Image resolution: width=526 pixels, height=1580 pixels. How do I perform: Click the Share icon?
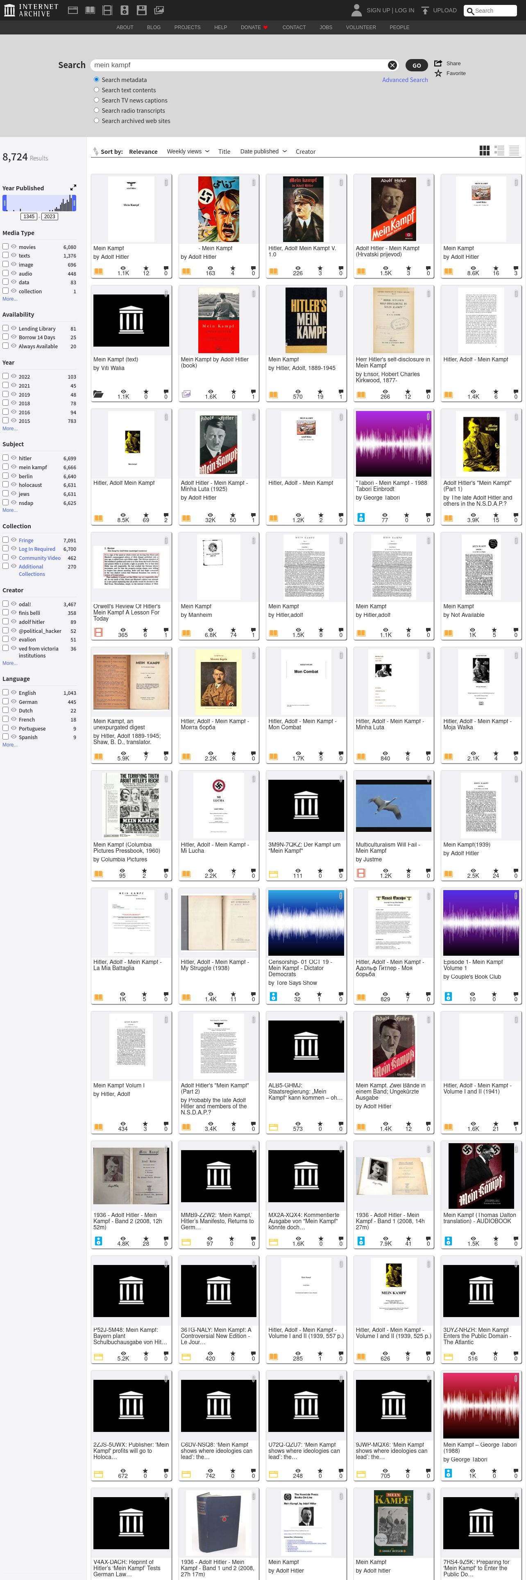coord(438,63)
